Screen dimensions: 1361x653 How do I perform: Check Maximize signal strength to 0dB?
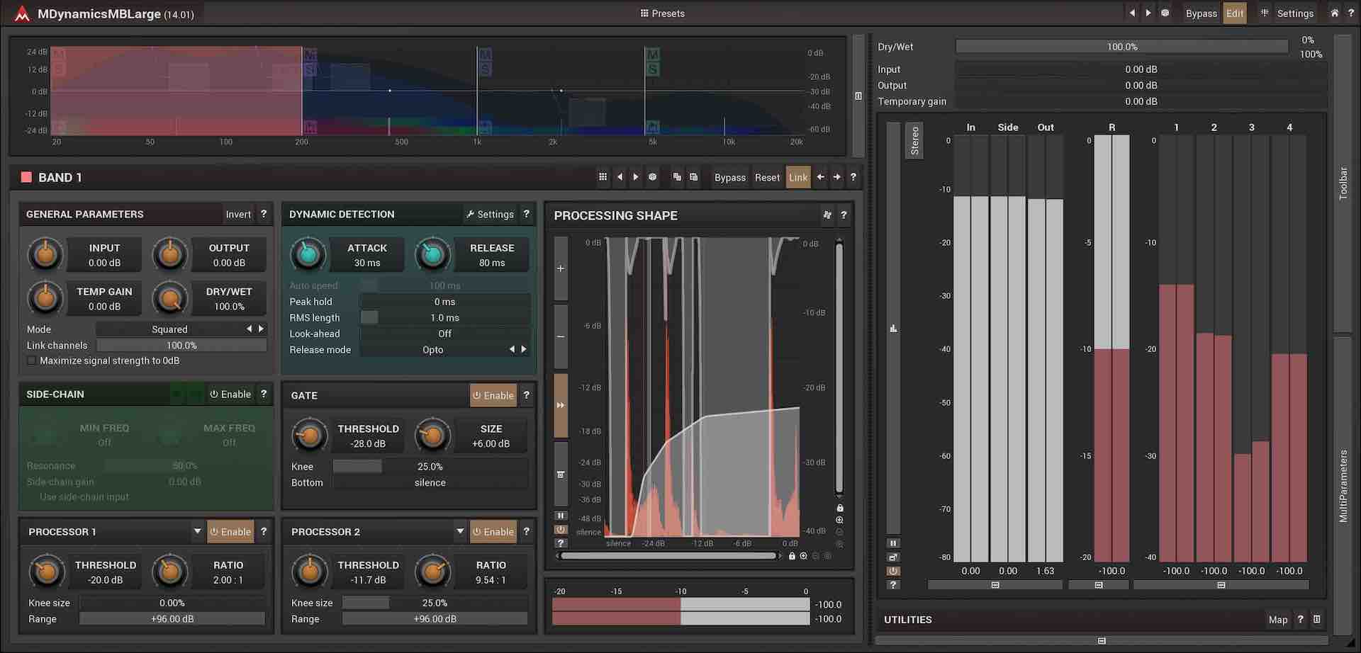[x=32, y=361]
